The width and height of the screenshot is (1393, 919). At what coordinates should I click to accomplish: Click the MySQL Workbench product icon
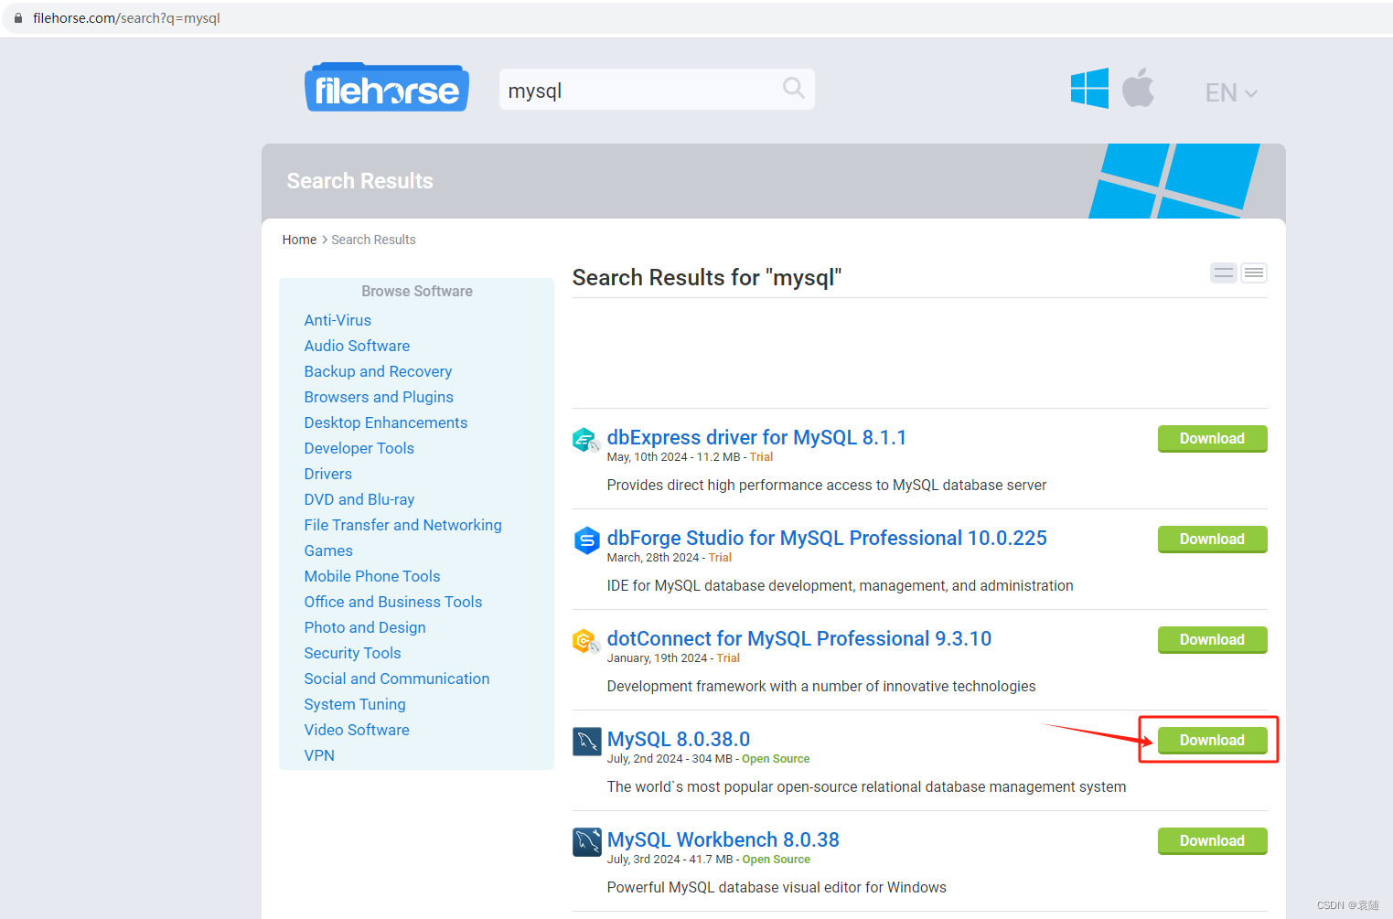point(586,842)
